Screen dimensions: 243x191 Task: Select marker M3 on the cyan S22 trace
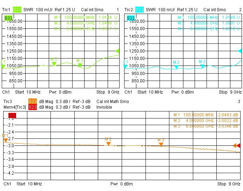202,66
